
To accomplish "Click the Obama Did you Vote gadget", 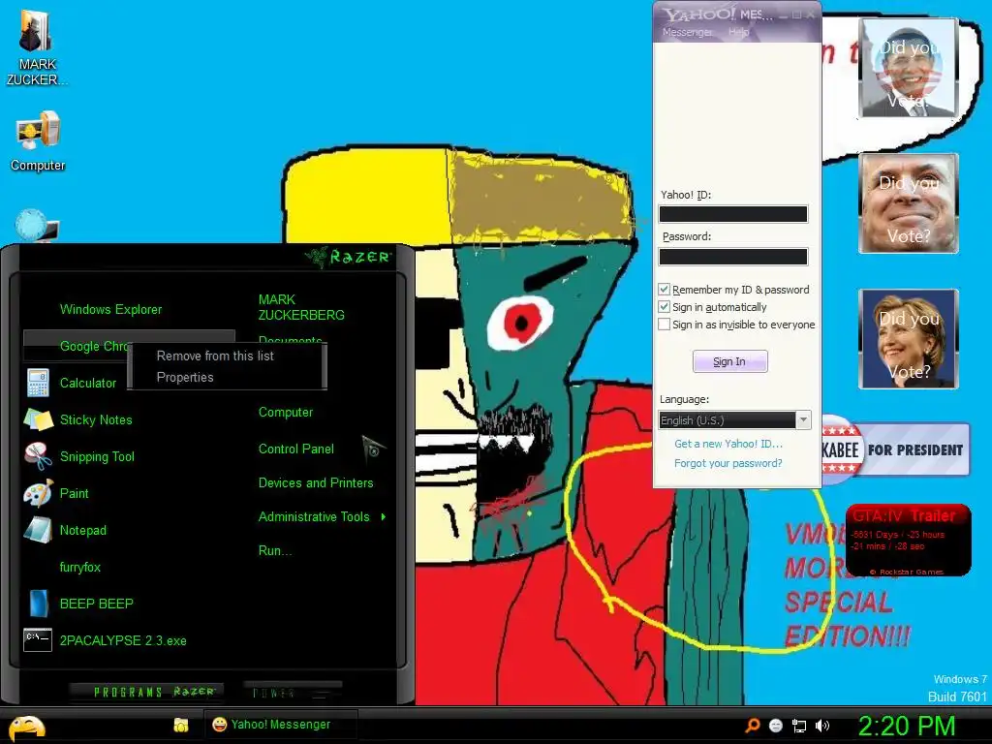I will click(x=909, y=68).
